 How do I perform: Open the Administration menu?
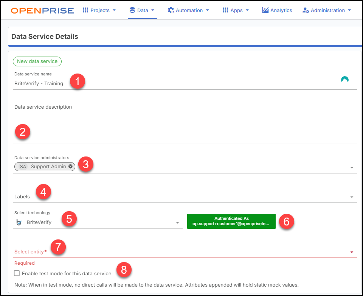coord(327,11)
